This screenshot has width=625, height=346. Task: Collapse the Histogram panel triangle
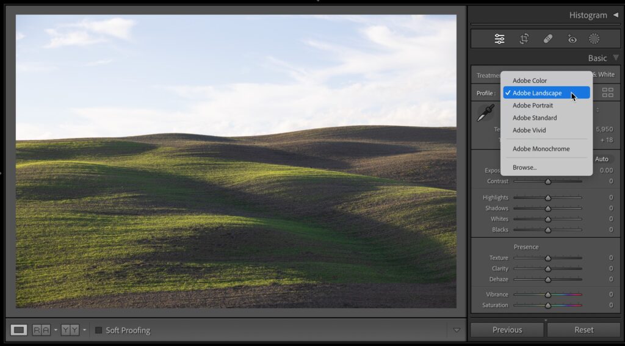click(615, 15)
